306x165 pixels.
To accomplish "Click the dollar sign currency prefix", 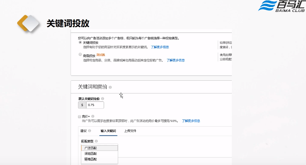I will (x=82, y=105).
